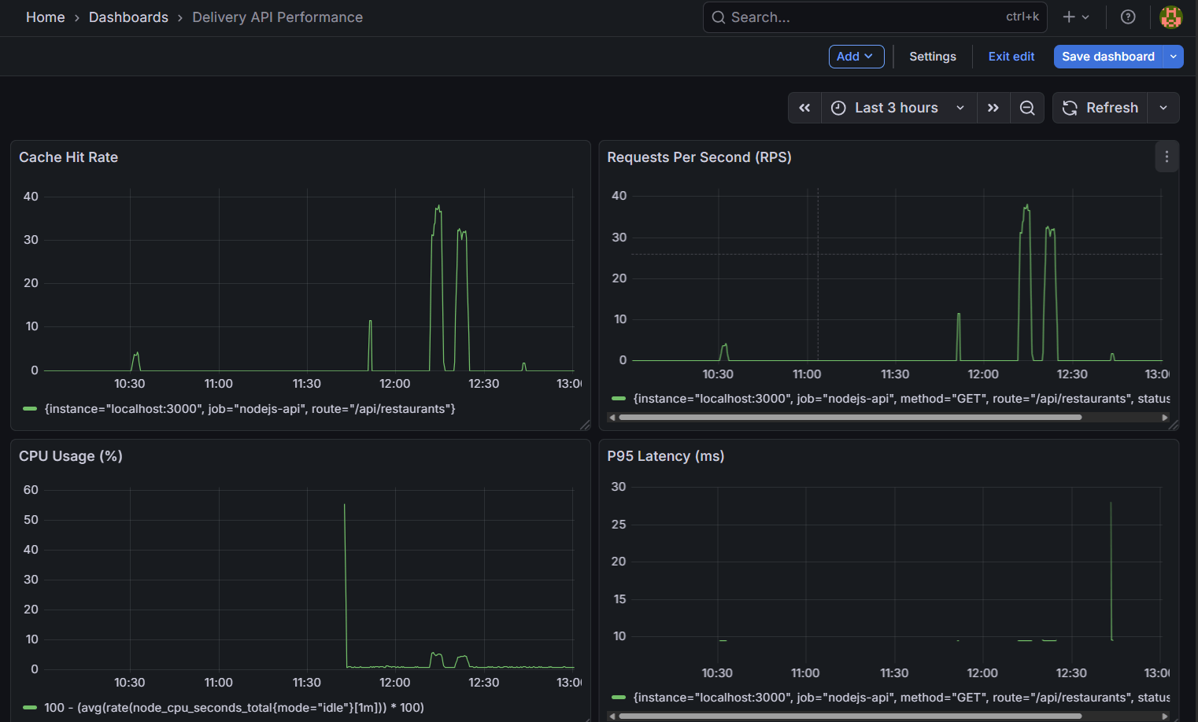Image resolution: width=1198 pixels, height=722 pixels.
Task: Click the Search input field
Action: [866, 17]
